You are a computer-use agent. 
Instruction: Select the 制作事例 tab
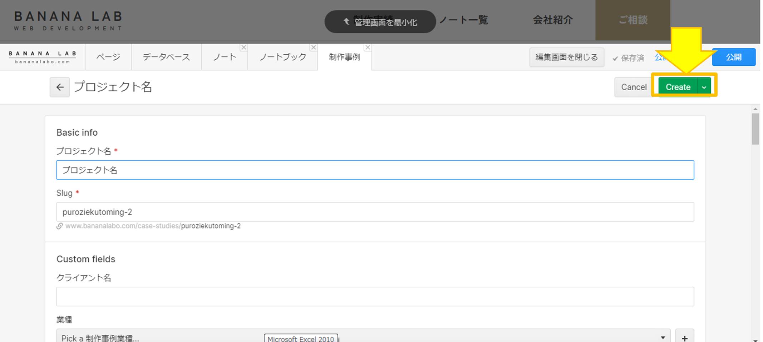click(344, 57)
